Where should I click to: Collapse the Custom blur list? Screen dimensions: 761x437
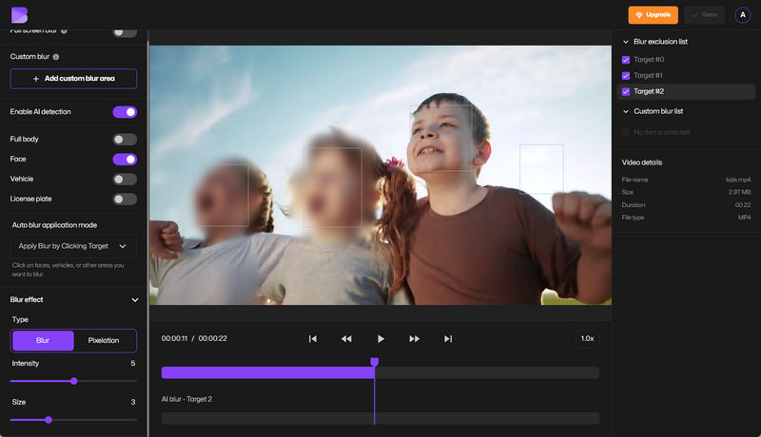coord(626,111)
